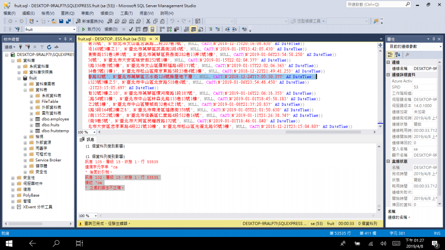This screenshot has height=250, width=445.
Task: Open the 說明(H) menu
Action: point(167,13)
